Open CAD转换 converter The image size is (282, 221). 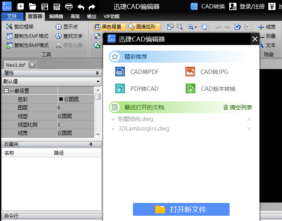pyautogui.click(x=208, y=6)
